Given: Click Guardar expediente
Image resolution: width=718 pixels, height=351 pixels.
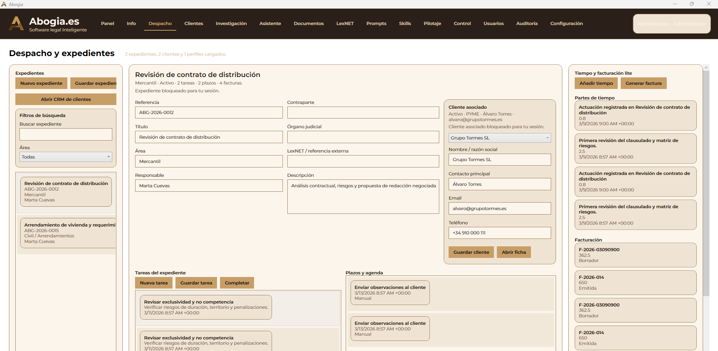Looking at the screenshot, I should [x=94, y=83].
